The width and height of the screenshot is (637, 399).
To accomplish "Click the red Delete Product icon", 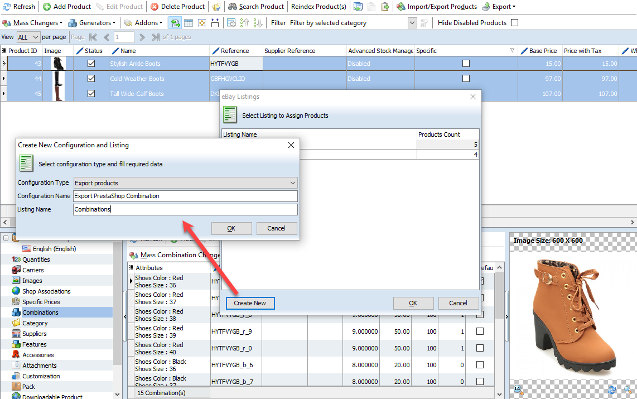I will [x=155, y=7].
